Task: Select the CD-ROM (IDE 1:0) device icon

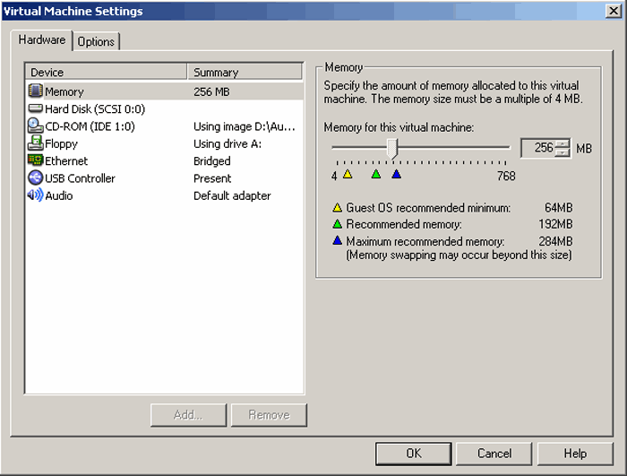Action: [x=36, y=126]
